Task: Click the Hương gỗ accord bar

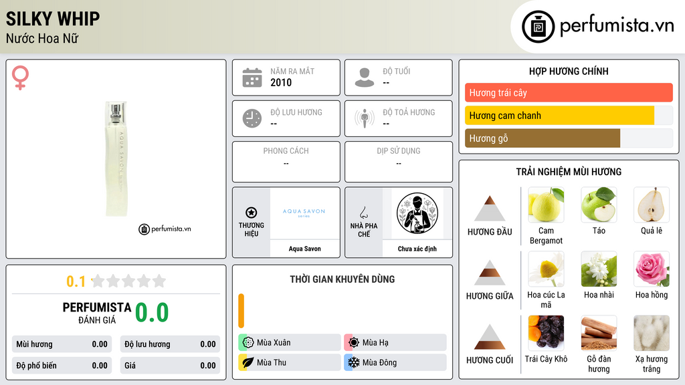Action: coord(569,138)
